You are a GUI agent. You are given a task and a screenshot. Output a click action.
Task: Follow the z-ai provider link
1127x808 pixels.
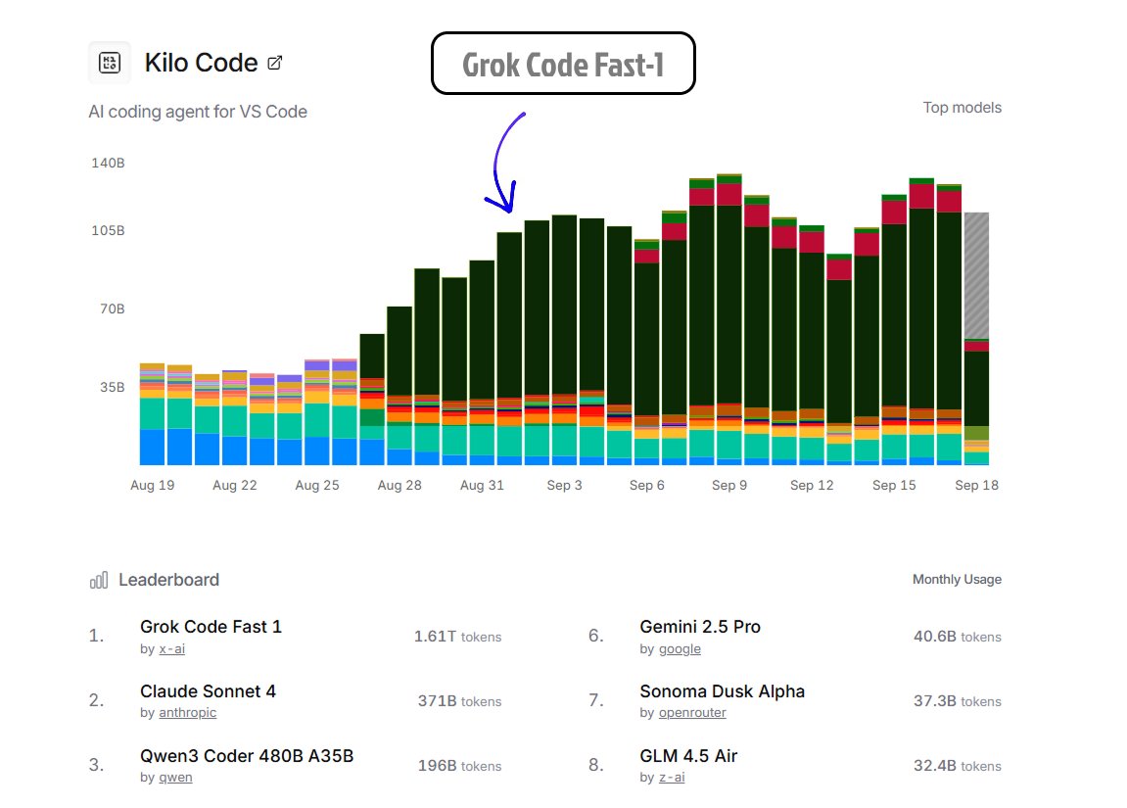(x=672, y=777)
